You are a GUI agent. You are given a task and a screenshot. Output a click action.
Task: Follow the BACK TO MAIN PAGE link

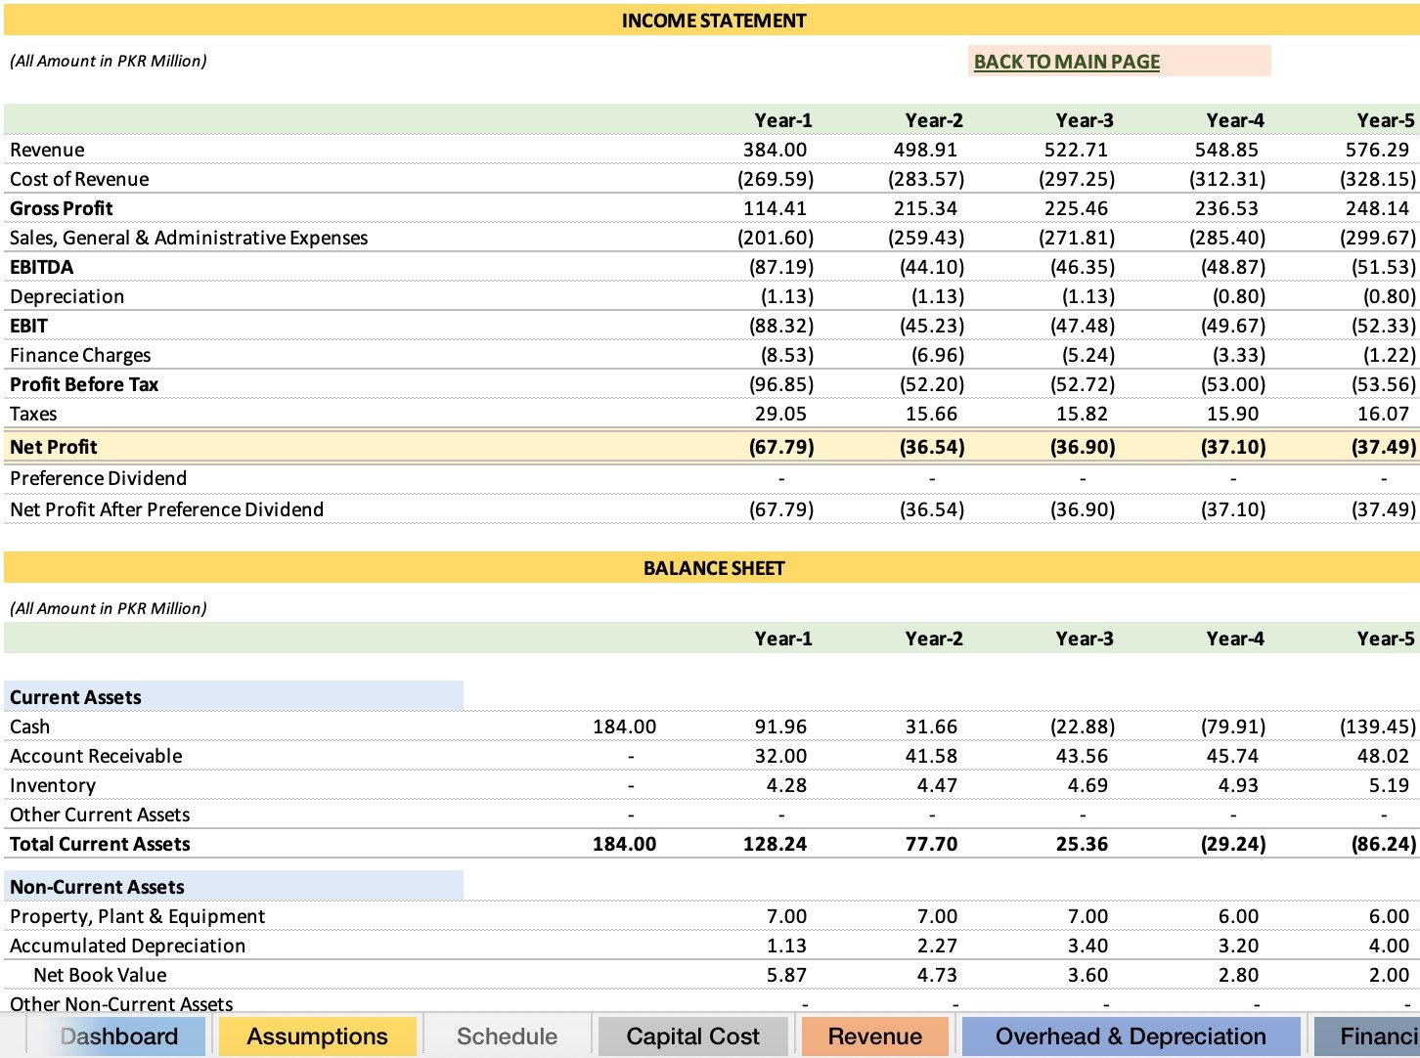(1067, 62)
